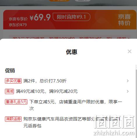Click the 京东价¥79 original price
This screenshot has width=137, height=138.
[x=18, y=25]
